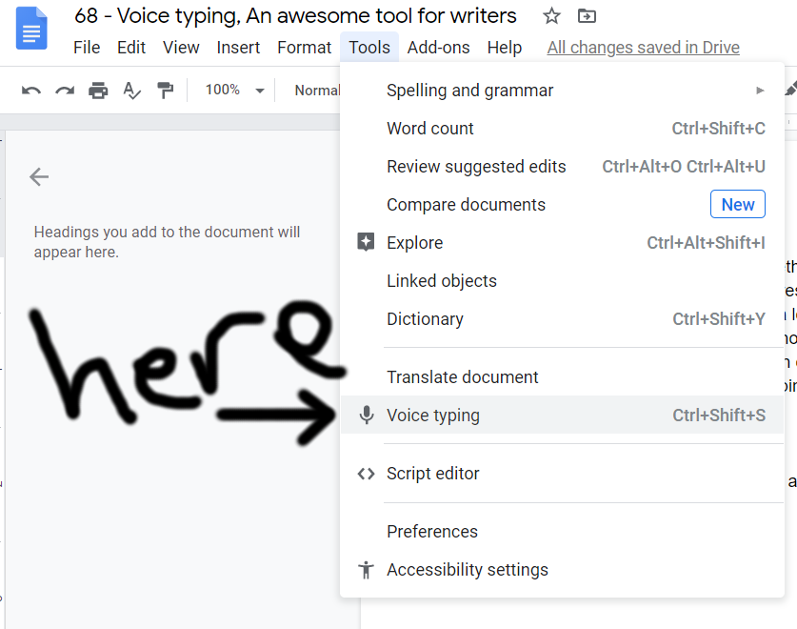797x629 pixels.
Task: Open the Insert menu
Action: (238, 48)
